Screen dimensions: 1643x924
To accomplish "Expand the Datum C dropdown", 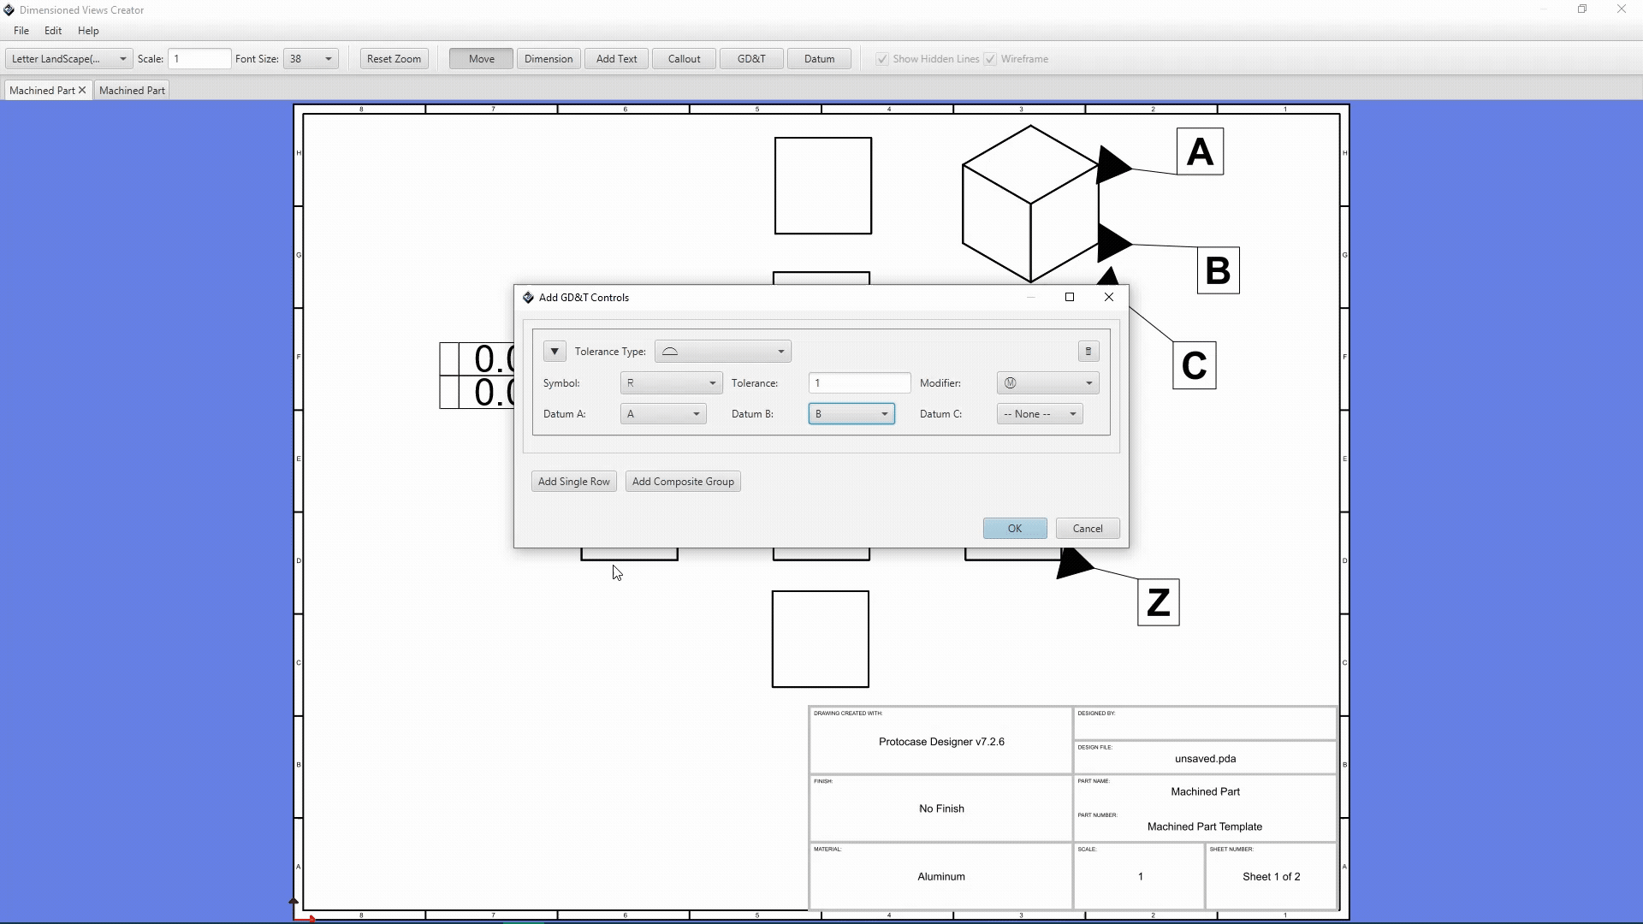I will (x=1039, y=414).
